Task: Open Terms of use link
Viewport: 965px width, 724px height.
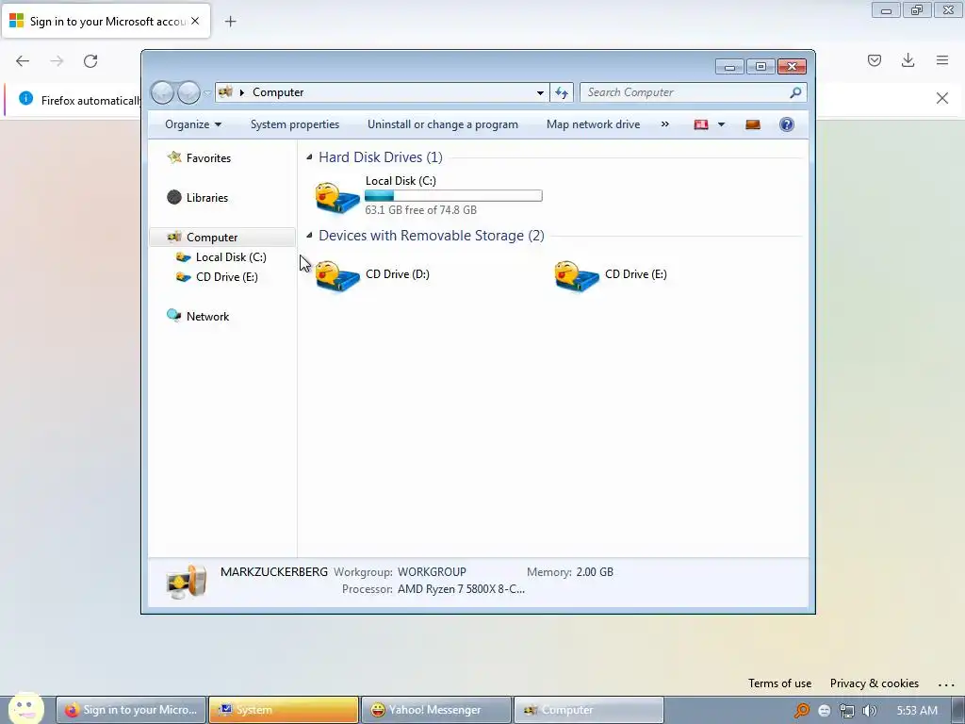Action: point(779,683)
